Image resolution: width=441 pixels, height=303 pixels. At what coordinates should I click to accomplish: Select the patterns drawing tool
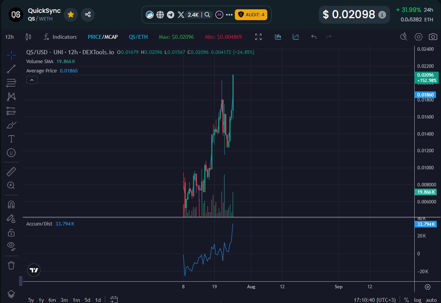[11, 97]
